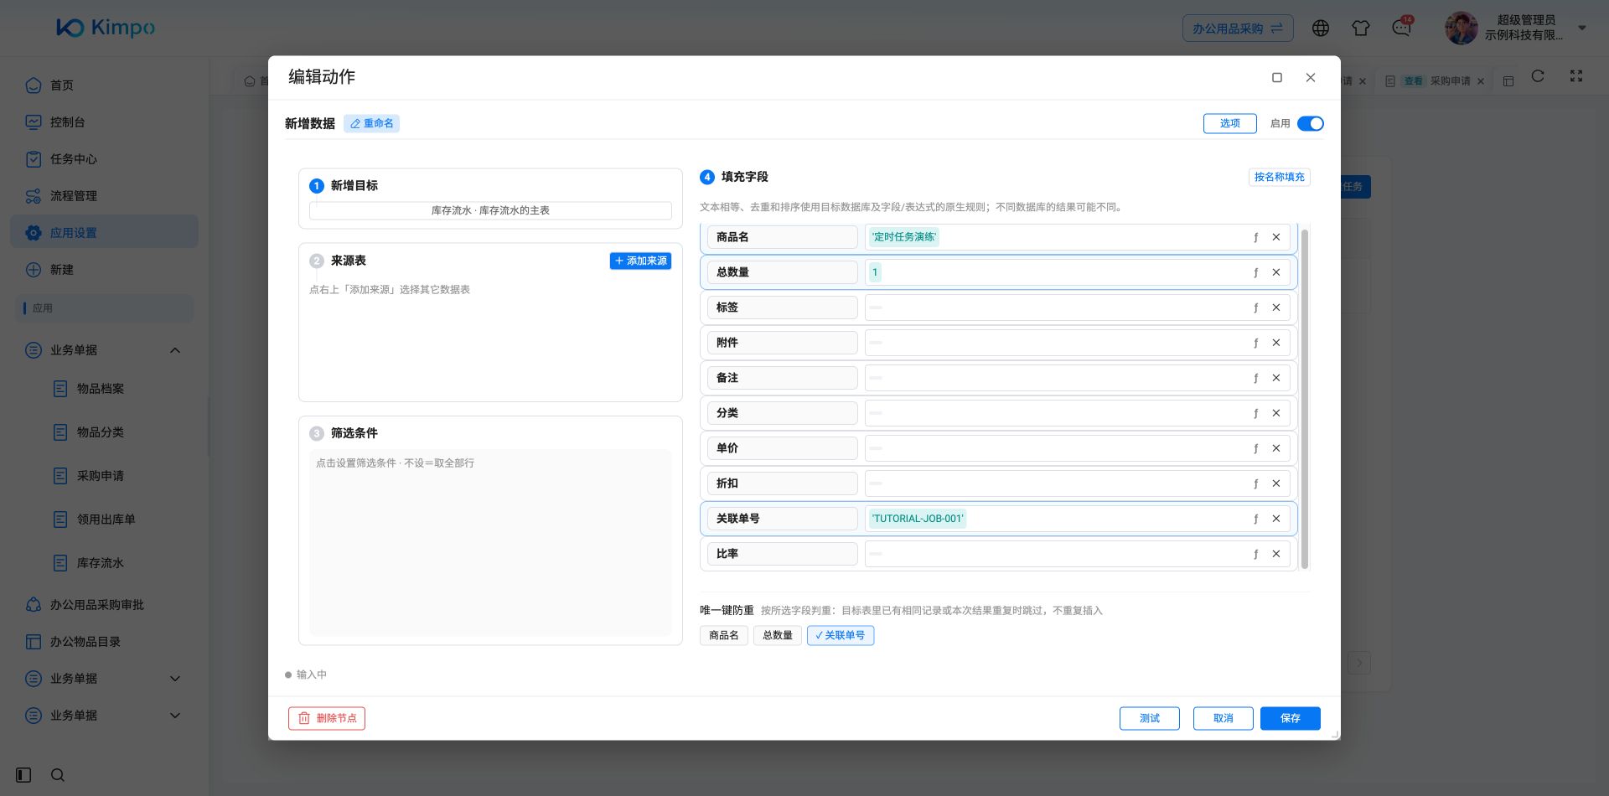Click the field list vertical scrollbar
Image resolution: width=1609 pixels, height=796 pixels.
[x=1305, y=399]
